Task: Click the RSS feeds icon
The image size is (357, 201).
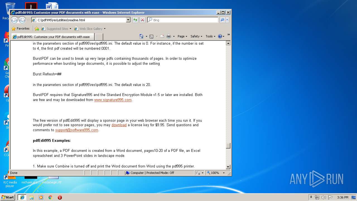Action: click(151, 36)
